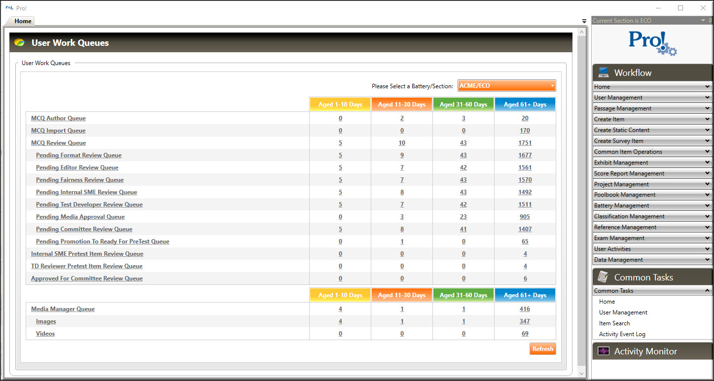The image size is (714, 381).
Task: Collapse the Common Tasks section
Action: coord(707,291)
